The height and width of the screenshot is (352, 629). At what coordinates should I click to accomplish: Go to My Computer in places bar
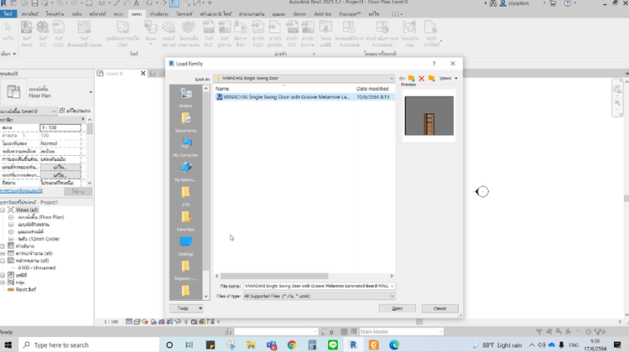click(x=185, y=147)
